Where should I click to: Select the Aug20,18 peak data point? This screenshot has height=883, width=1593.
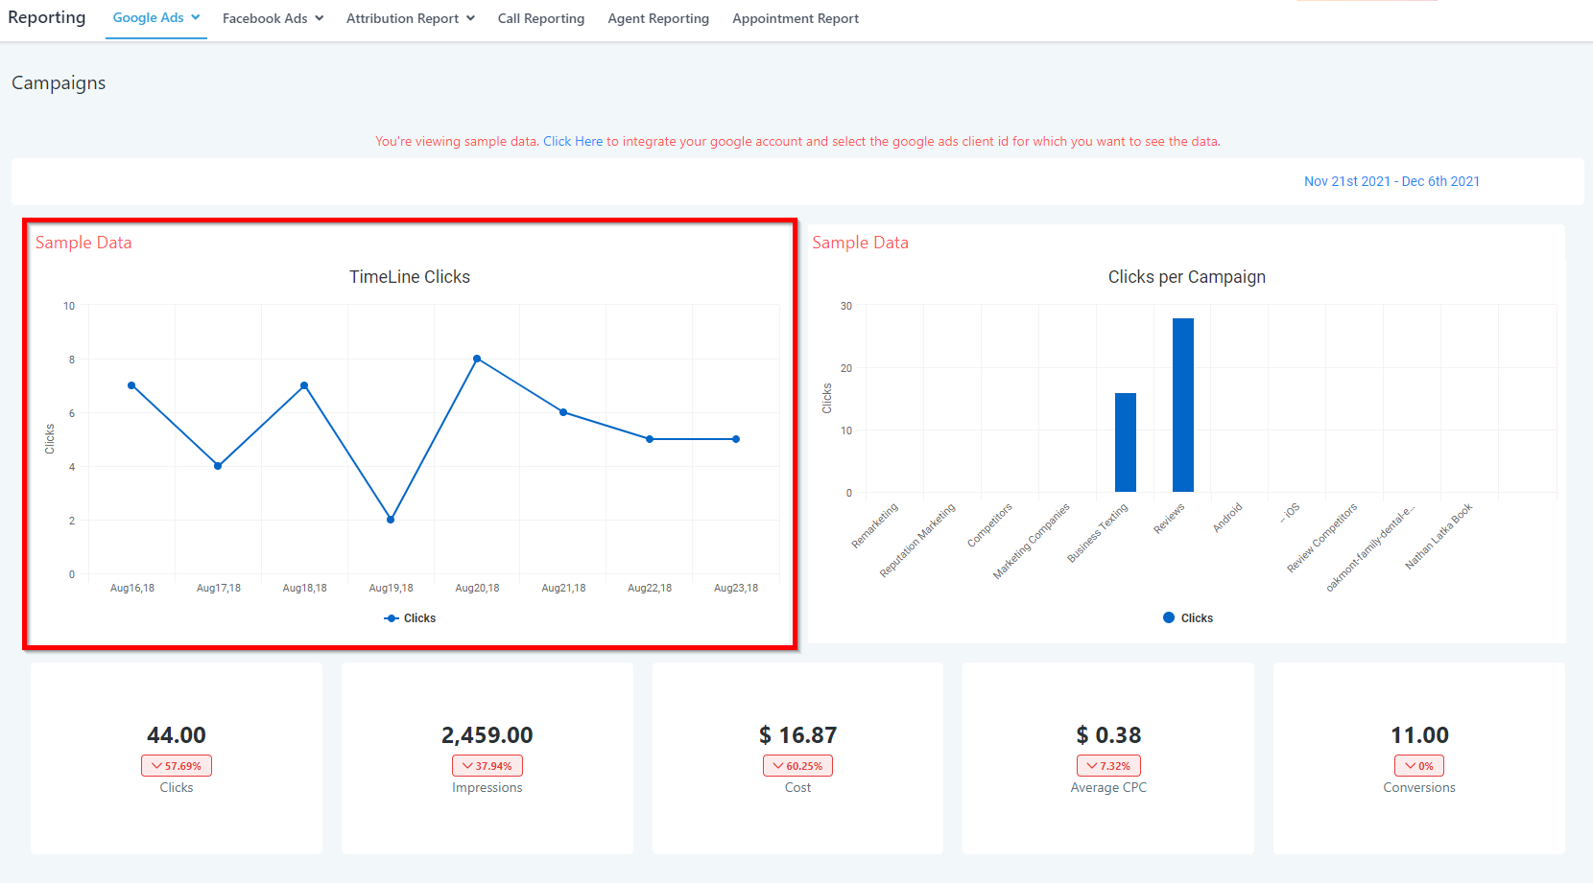(477, 359)
